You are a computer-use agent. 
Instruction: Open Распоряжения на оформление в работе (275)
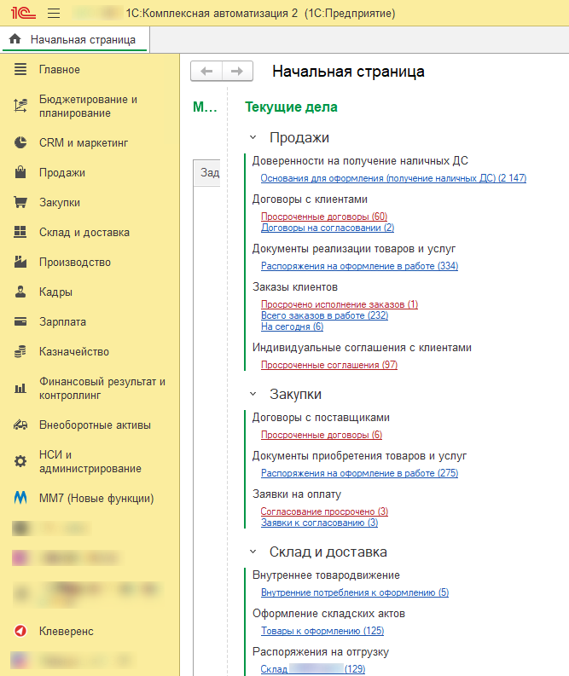[359, 473]
